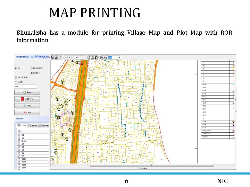Click the GA layer name
This screenshot has height=187, width=250.
[x=23, y=135]
